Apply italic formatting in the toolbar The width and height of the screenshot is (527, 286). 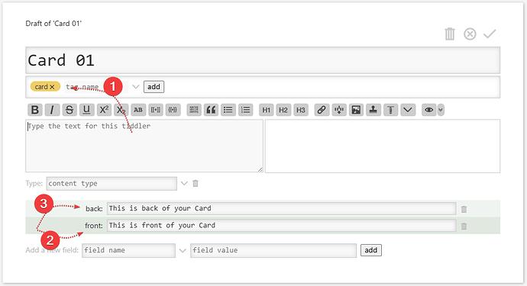click(52, 110)
